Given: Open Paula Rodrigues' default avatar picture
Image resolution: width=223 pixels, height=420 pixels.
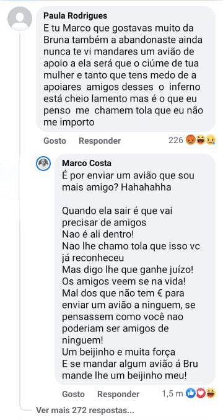Looking at the screenshot, I should 20,19.
